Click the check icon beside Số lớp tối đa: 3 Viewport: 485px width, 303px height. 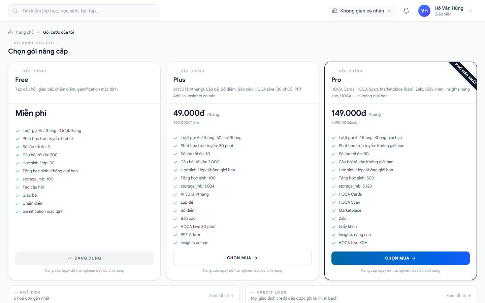[18, 147]
